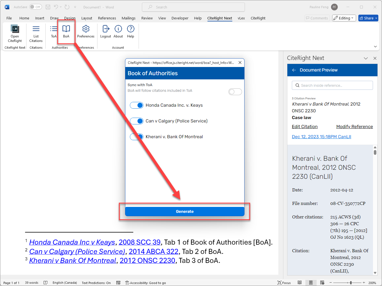The height and width of the screenshot is (286, 382).
Task: Click the Search inside reference field
Action: pos(332,85)
